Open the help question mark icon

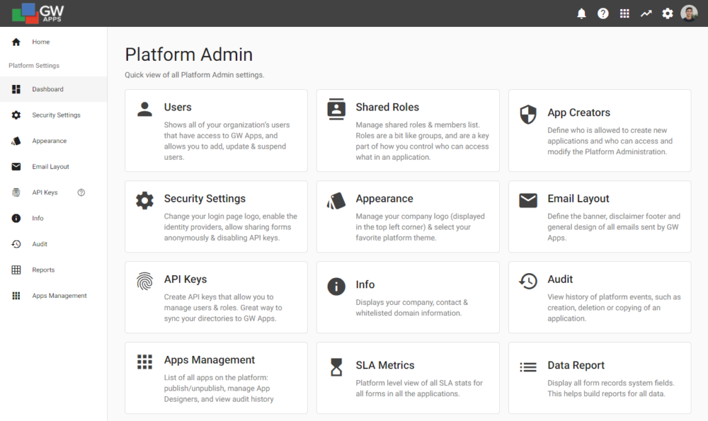point(603,14)
